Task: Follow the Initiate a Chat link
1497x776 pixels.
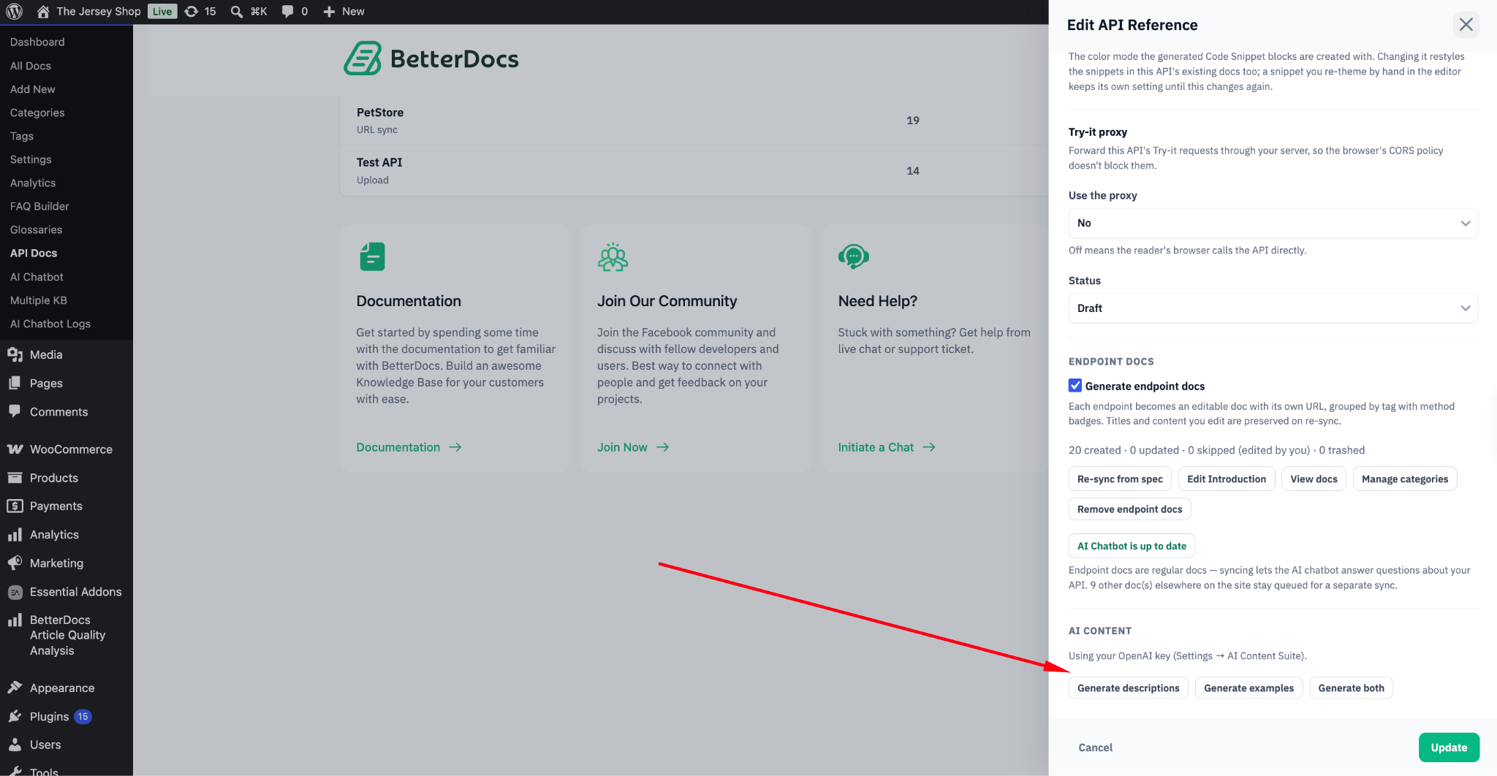Action: tap(887, 447)
